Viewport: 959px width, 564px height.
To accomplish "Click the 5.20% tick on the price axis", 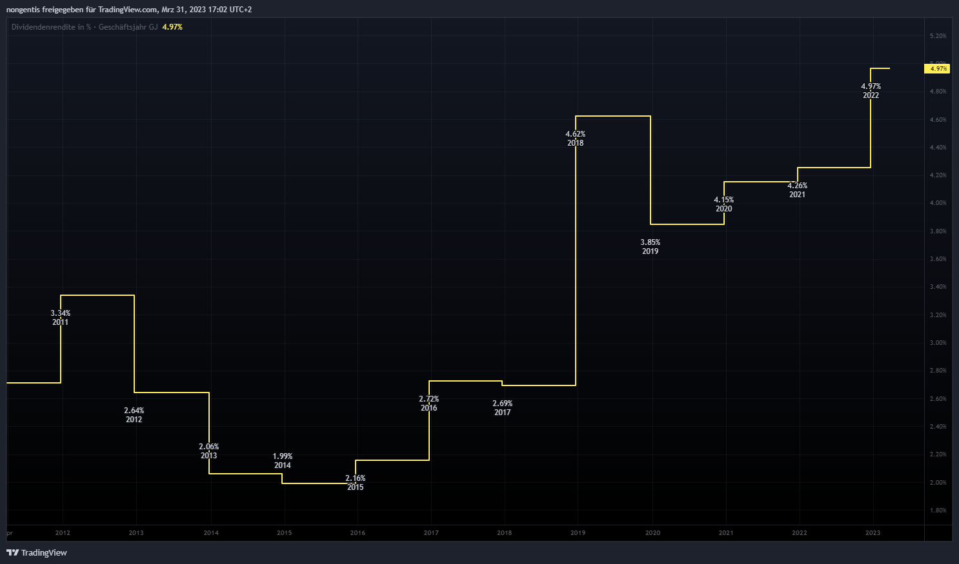I will tap(938, 36).
